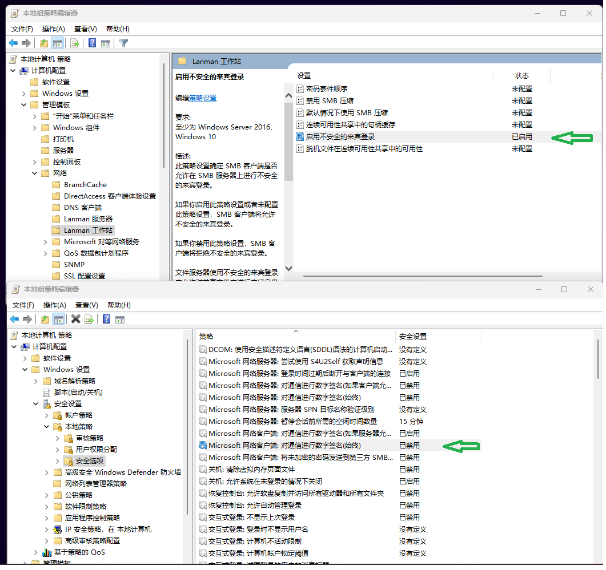
Task: Select the 启用不安全的来宾登录 policy row
Action: (x=340, y=137)
